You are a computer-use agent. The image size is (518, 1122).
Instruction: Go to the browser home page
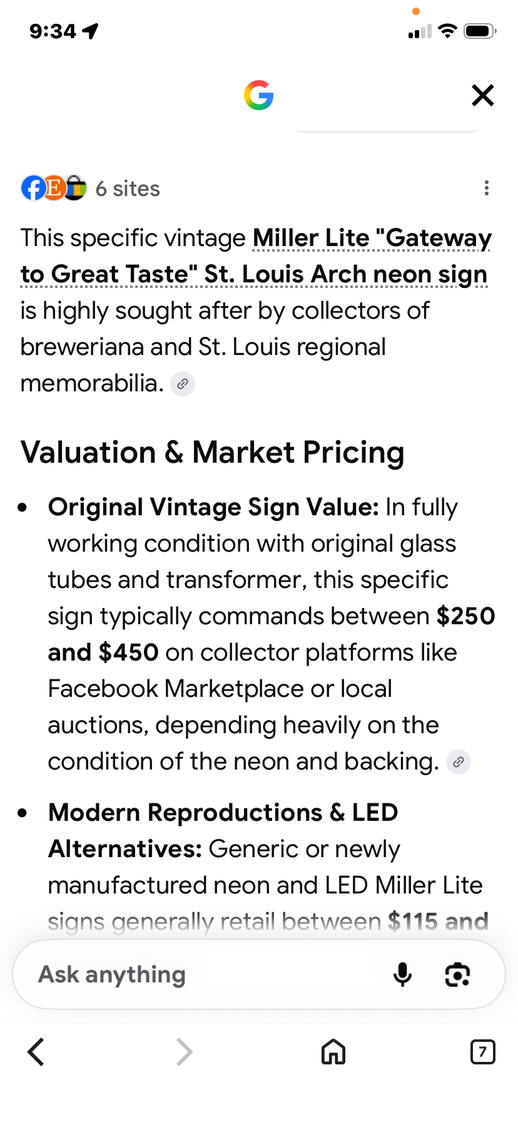pyautogui.click(x=333, y=1052)
